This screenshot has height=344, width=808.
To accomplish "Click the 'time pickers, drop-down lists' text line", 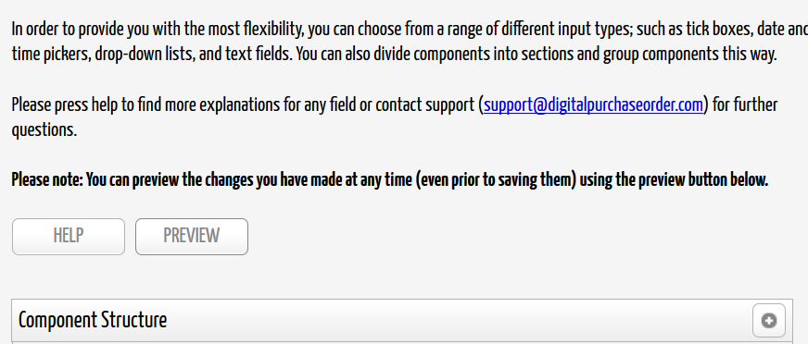I will pos(394,54).
